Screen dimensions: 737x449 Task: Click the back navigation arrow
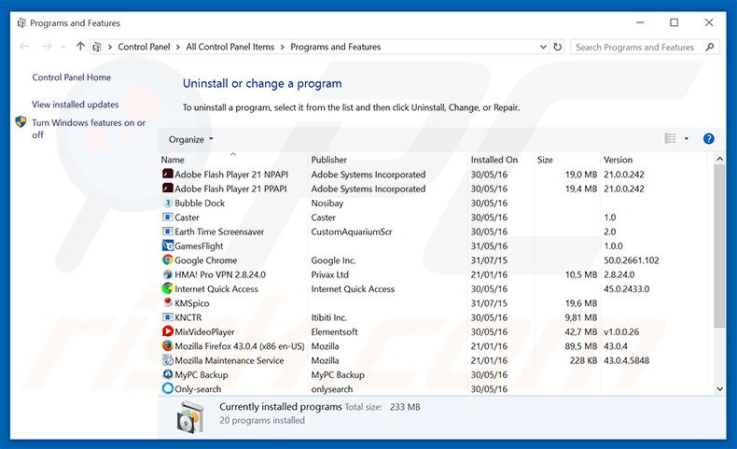[x=24, y=47]
